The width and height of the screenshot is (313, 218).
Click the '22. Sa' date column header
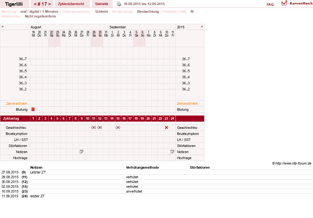pos(51,34)
